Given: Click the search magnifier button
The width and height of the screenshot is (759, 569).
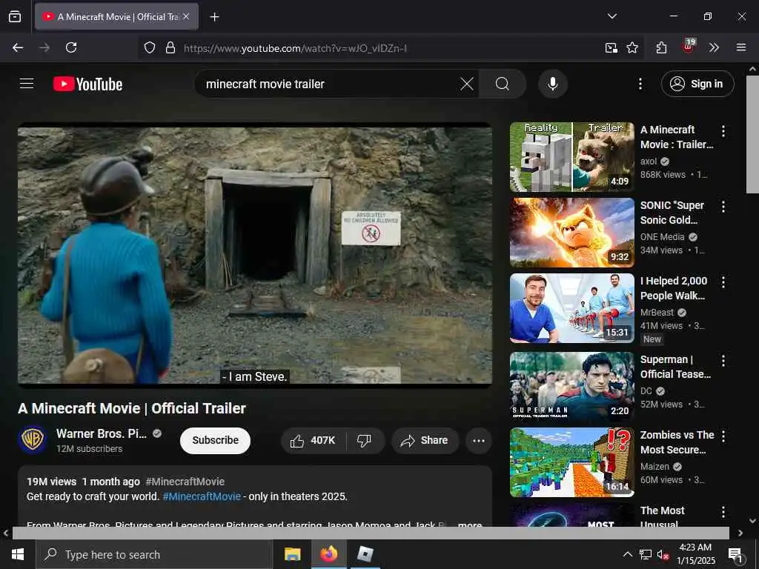Looking at the screenshot, I should click(x=502, y=84).
